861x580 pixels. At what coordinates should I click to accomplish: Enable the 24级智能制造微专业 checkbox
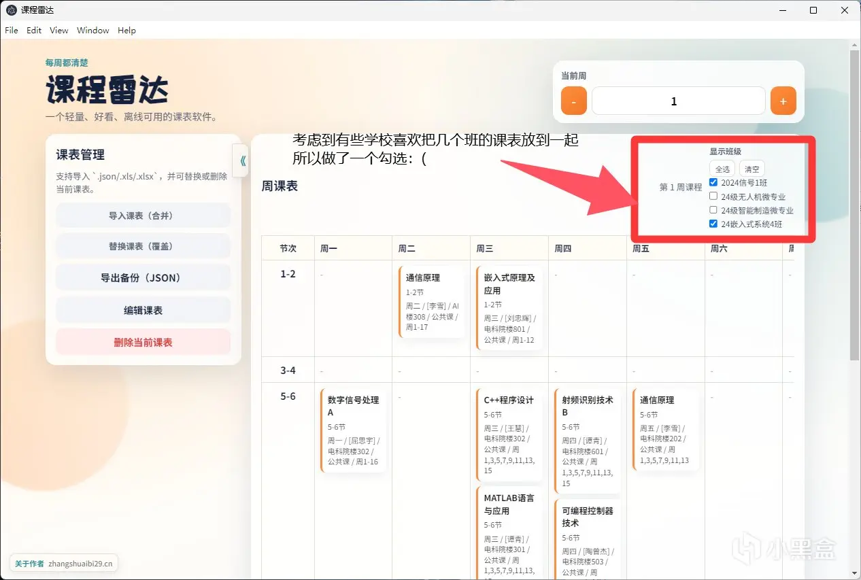coord(713,210)
